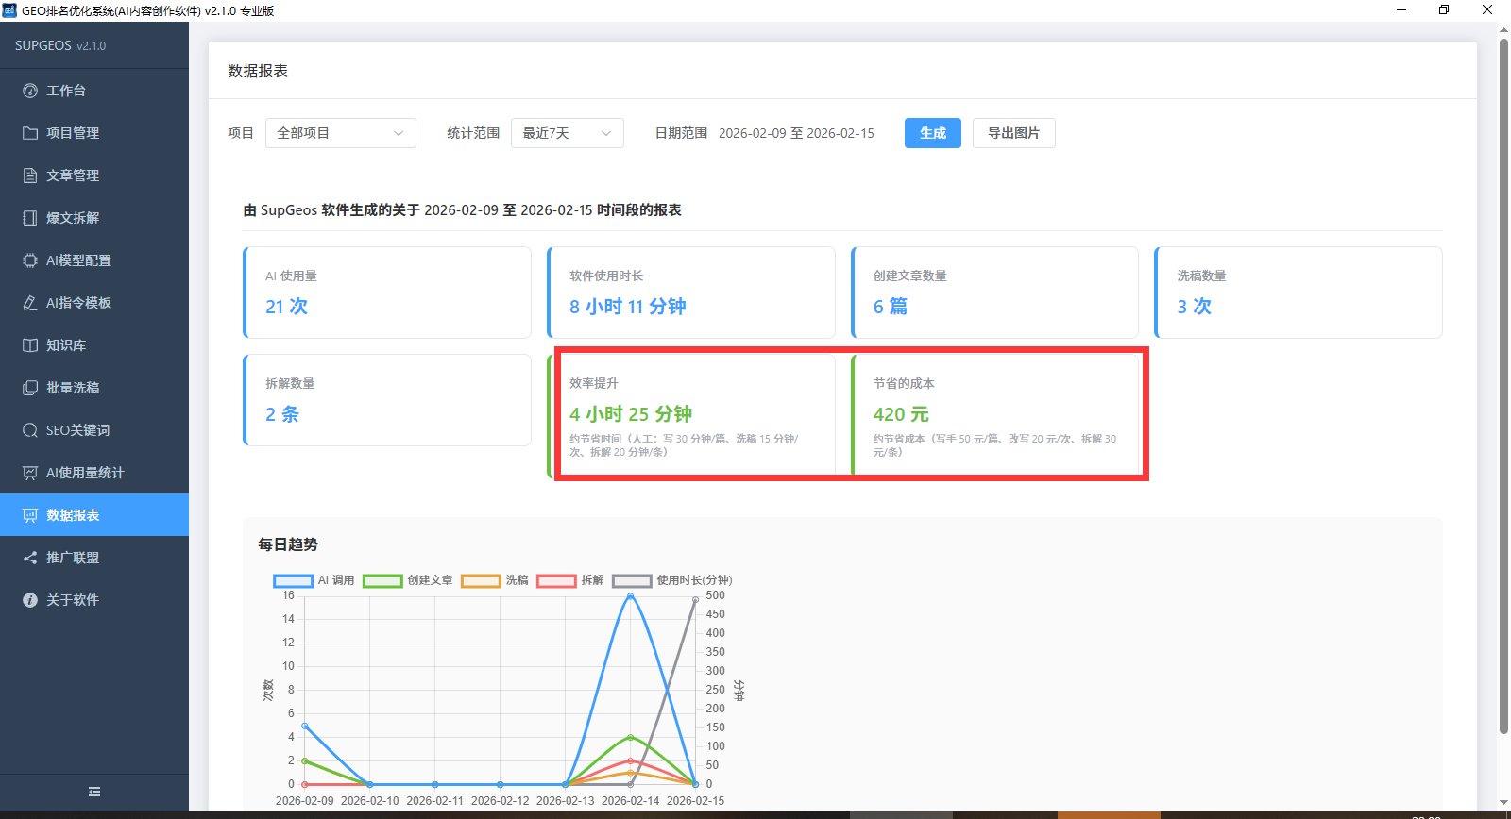This screenshot has width=1511, height=819.
Task: Expand the 最近7天 range dropdown
Action: [567, 133]
